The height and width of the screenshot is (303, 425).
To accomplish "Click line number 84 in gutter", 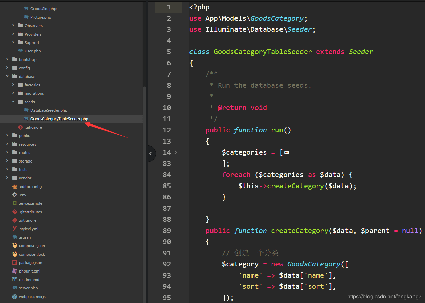I will pos(167,175).
